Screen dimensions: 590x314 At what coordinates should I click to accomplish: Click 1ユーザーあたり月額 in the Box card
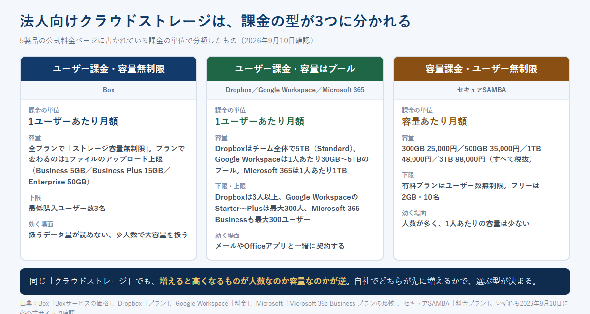[x=73, y=121]
